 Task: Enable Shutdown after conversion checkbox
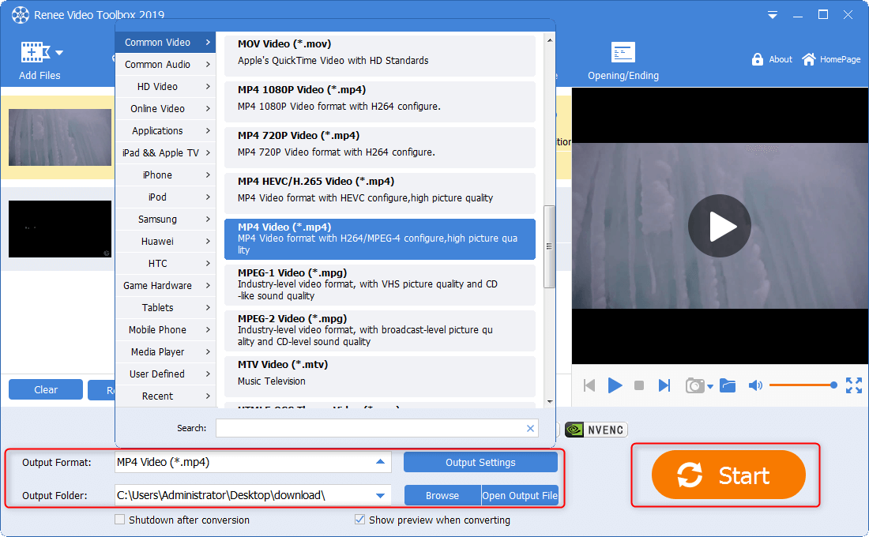click(x=120, y=520)
